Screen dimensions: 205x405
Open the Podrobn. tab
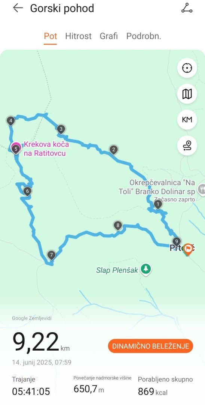click(143, 36)
